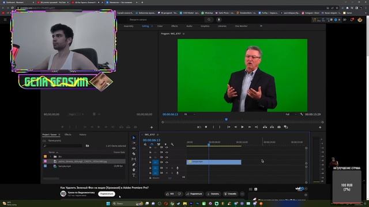Screen dimensions: 369x207
Task: Expand the Bin folder in Project panel
Action: (x=50, y=156)
